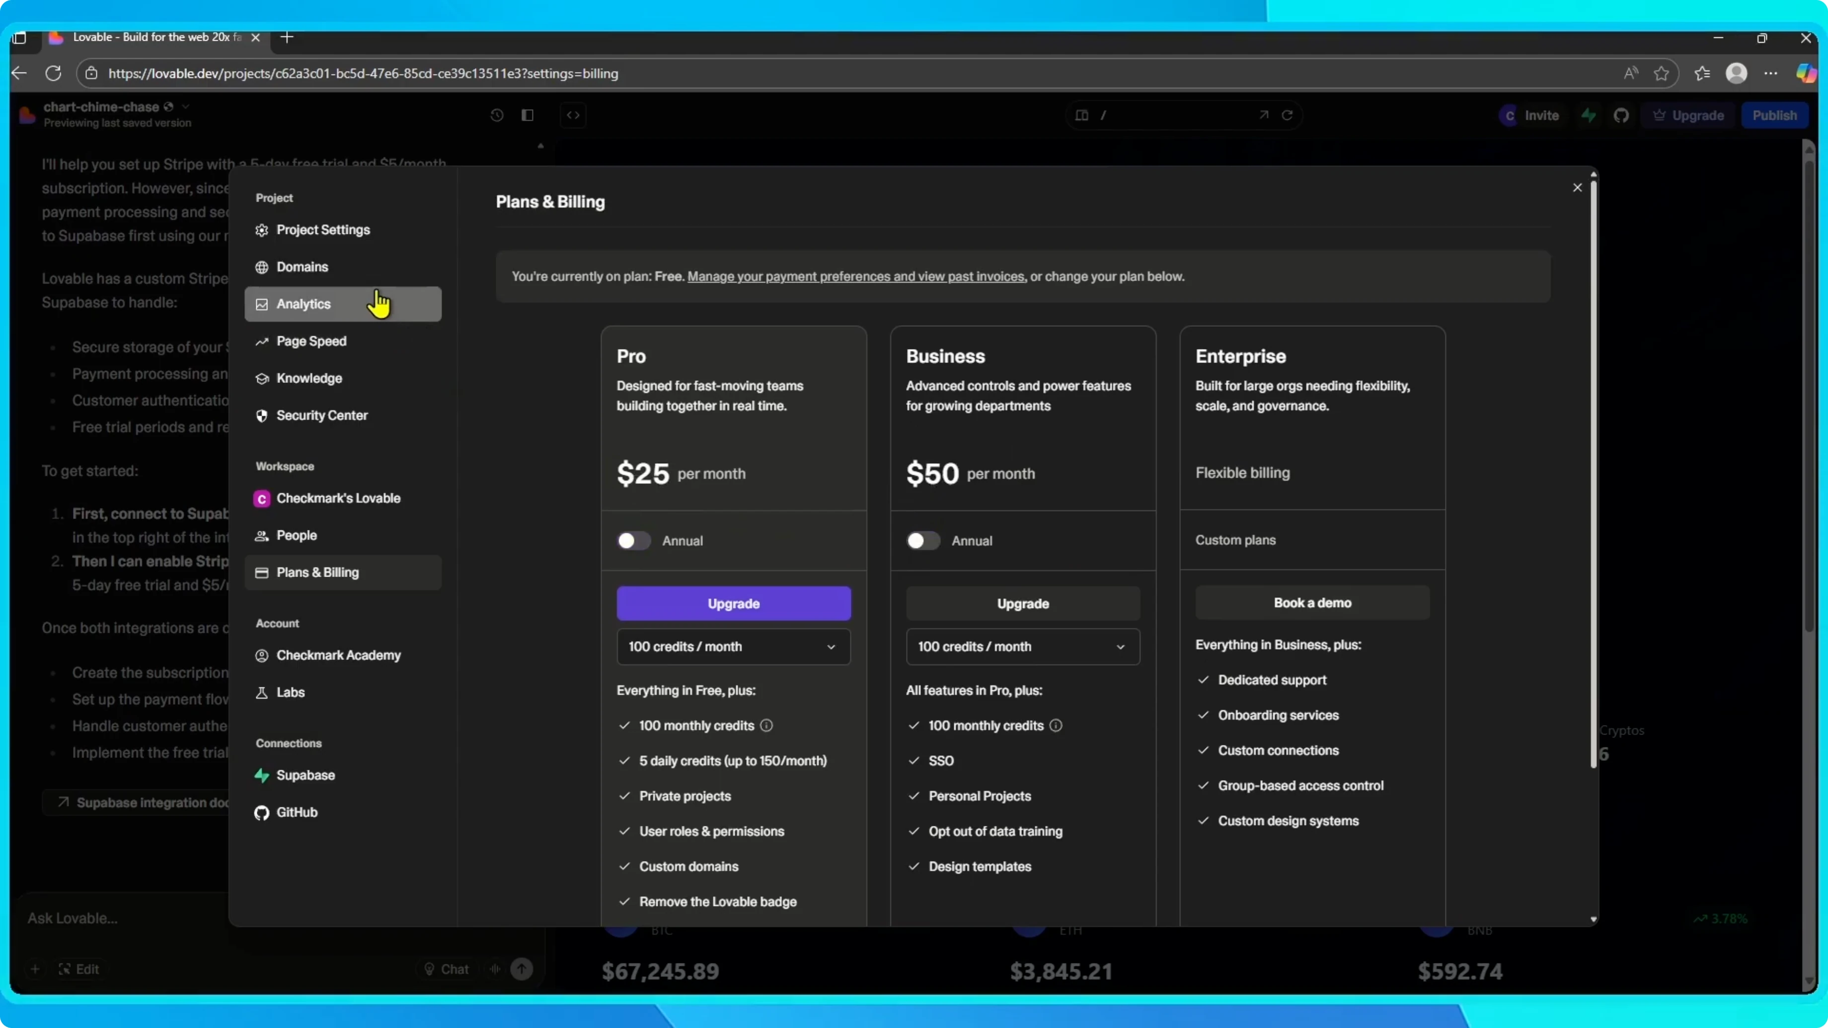
Task: Click the read aloud icon in address bar
Action: click(x=1631, y=73)
